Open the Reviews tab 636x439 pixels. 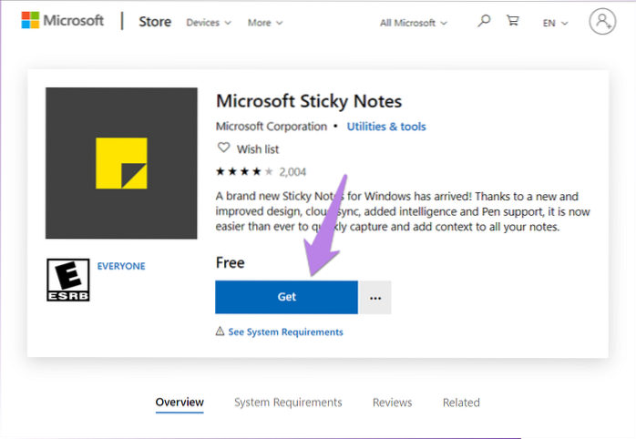click(392, 403)
